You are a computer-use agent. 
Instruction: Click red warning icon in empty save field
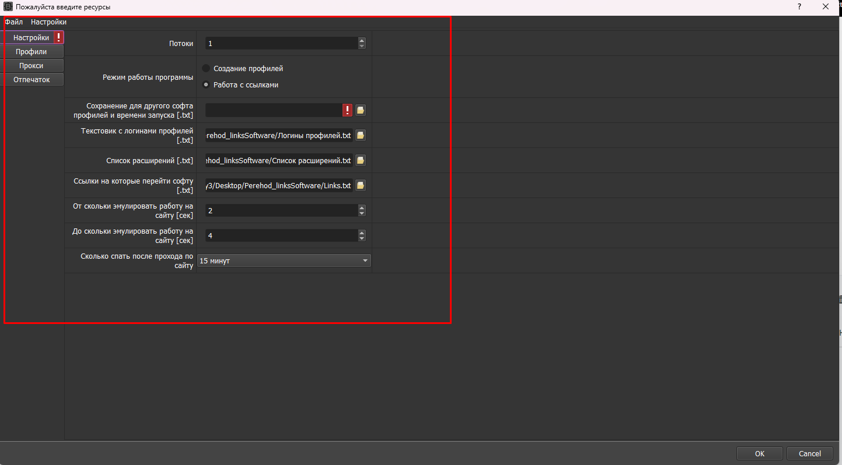pyautogui.click(x=348, y=110)
